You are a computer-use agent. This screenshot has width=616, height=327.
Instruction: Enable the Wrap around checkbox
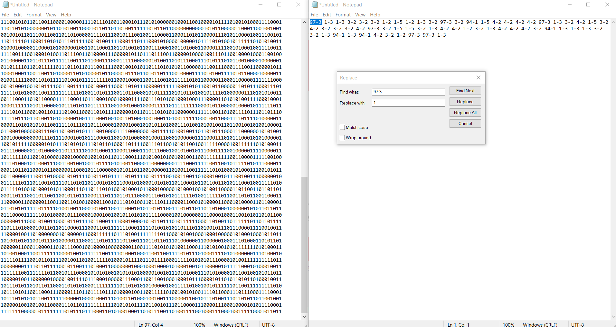tap(342, 138)
